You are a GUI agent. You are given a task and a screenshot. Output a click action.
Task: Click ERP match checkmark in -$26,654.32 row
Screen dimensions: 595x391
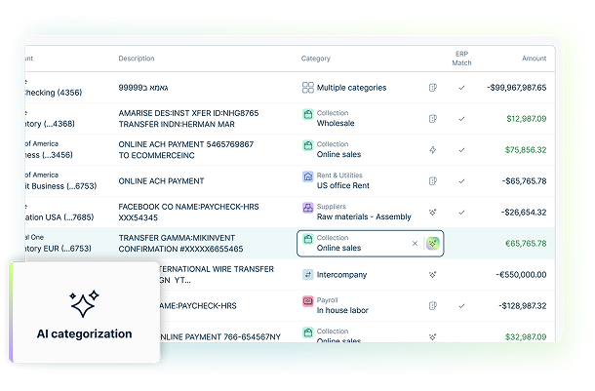click(461, 212)
